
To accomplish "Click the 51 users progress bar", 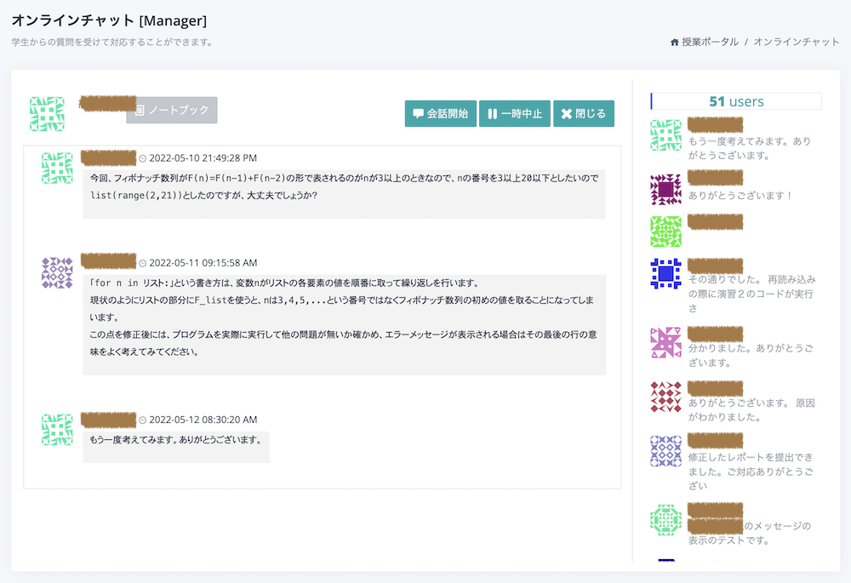I will click(x=735, y=101).
